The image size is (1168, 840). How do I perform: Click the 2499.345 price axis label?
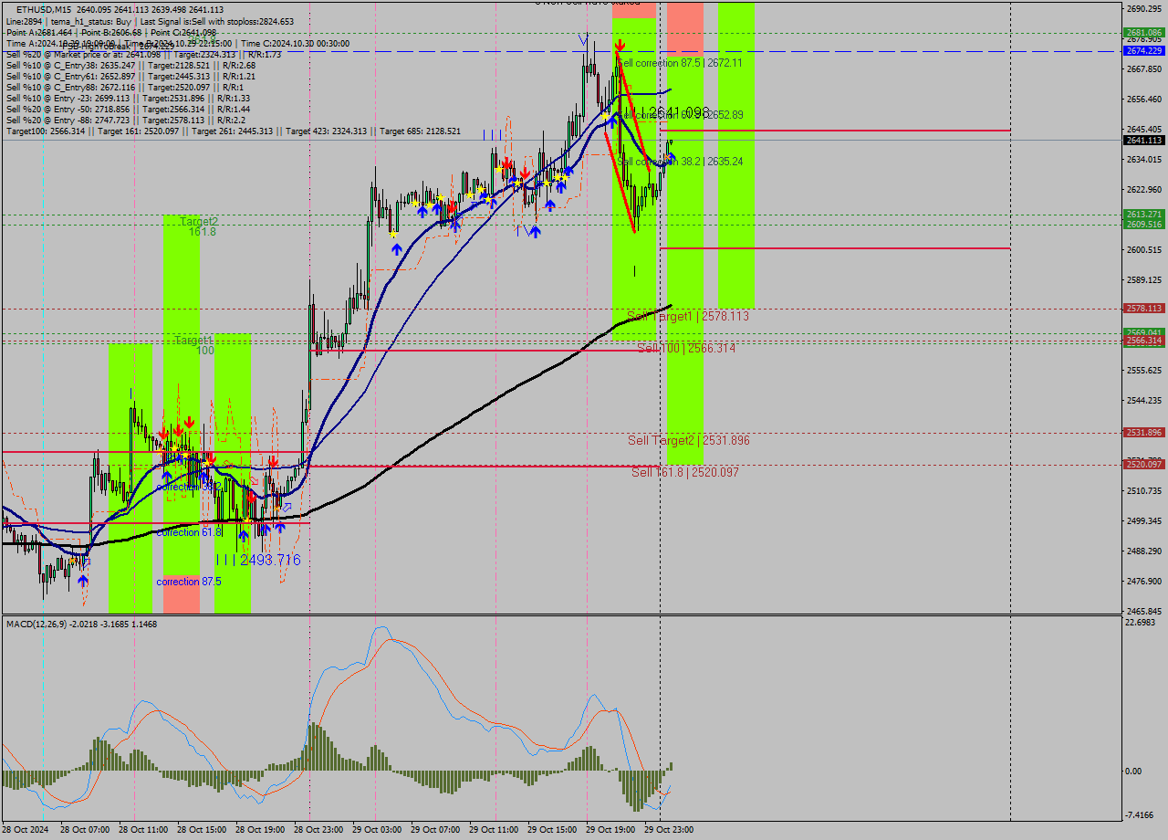(1143, 521)
